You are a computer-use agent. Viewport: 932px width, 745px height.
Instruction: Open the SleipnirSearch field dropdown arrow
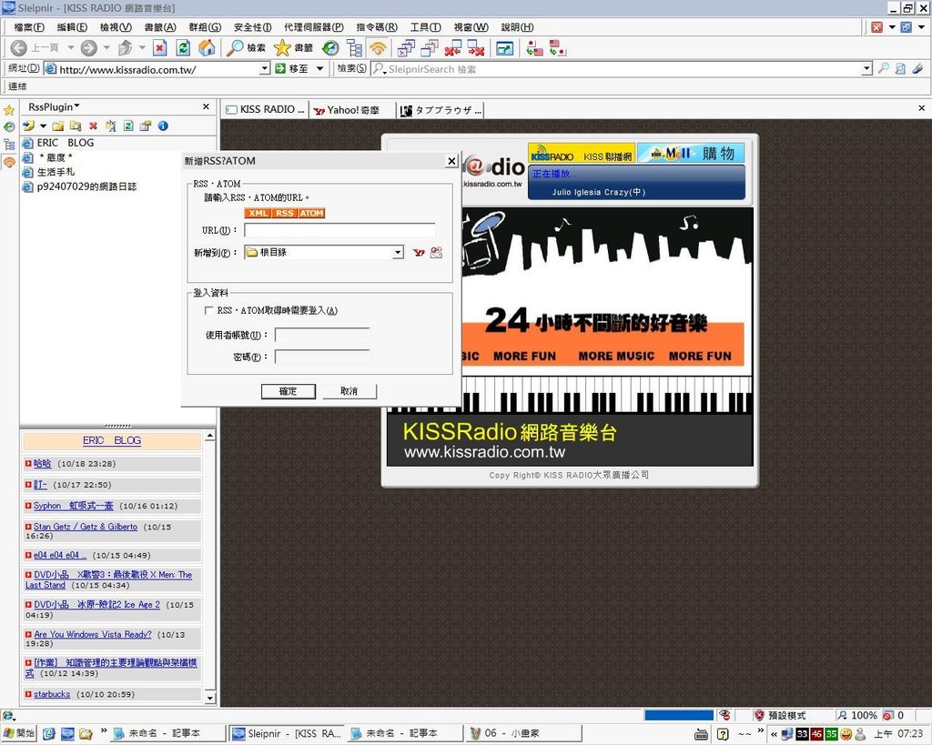[866, 69]
